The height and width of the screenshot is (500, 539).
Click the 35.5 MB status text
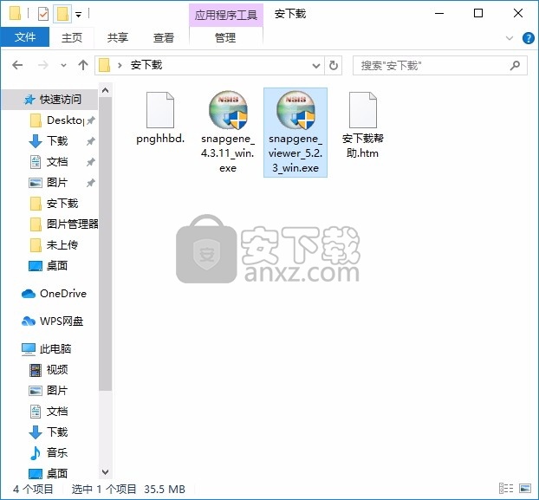tap(165, 489)
